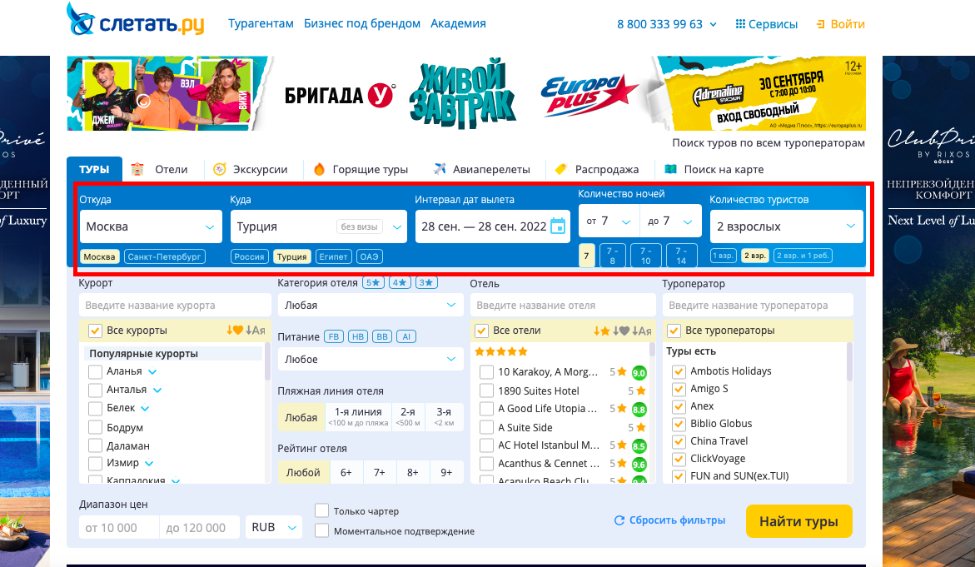Viewport: 975px width, 567px height.
Task: Click 9.6 rating badge of Acanthus & Cennet
Action: [x=639, y=464]
